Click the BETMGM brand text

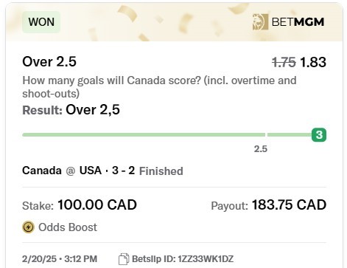298,22
